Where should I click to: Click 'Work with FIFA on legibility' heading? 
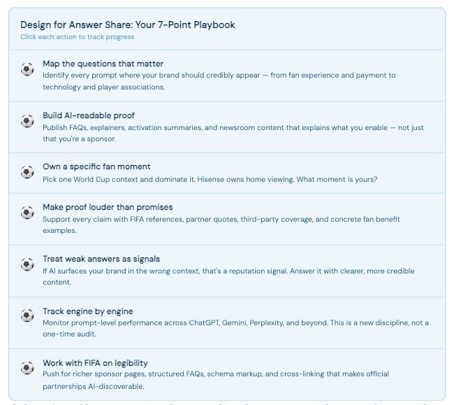(95, 363)
